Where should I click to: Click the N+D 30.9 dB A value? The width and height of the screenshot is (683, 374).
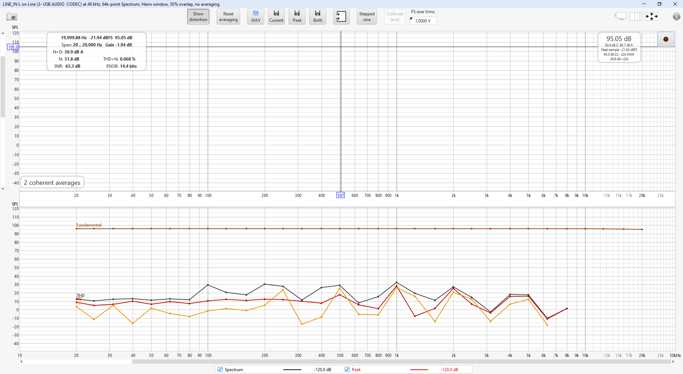point(74,52)
